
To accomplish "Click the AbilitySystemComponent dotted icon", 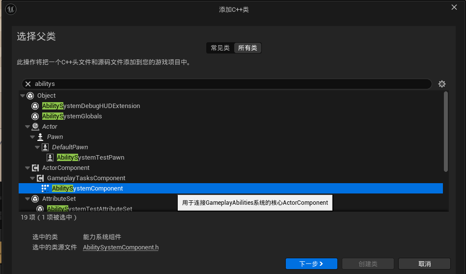I will pyautogui.click(x=45, y=189).
